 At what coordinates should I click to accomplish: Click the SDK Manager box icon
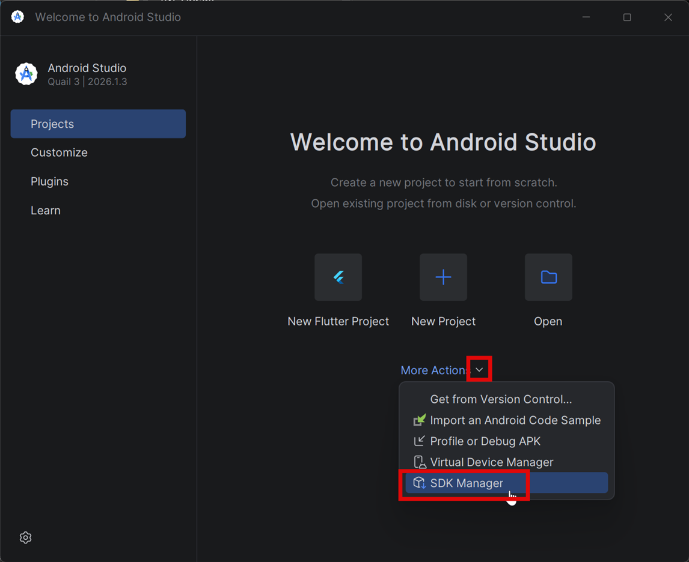point(419,483)
